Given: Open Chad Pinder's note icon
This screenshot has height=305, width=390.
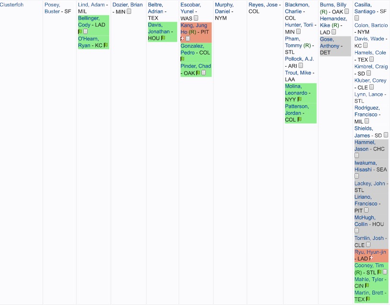Looking at the screenshot, I should pyautogui.click(x=203, y=73).
